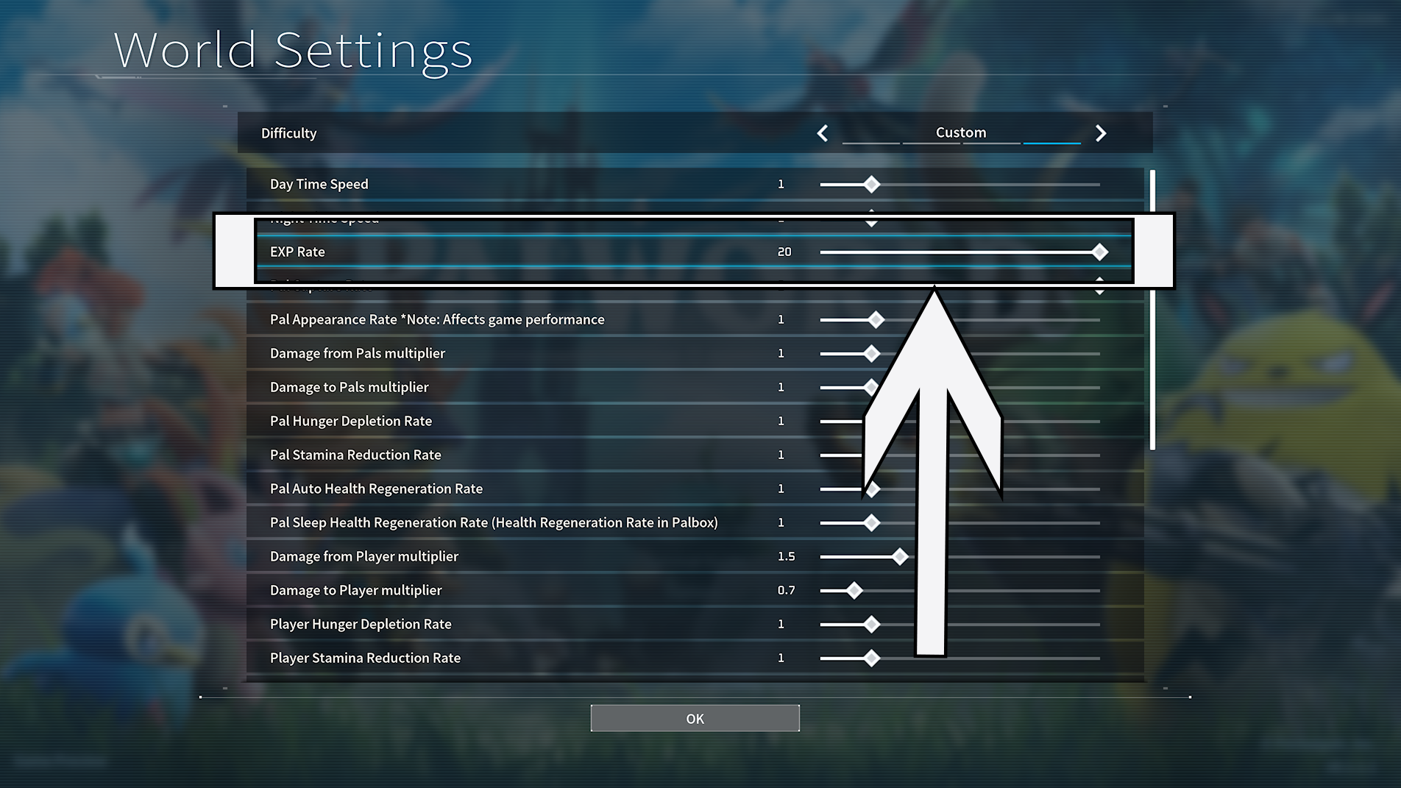Image resolution: width=1401 pixels, height=788 pixels.
Task: Click the Player Stamina Reduction Rate slider
Action: pos(871,658)
